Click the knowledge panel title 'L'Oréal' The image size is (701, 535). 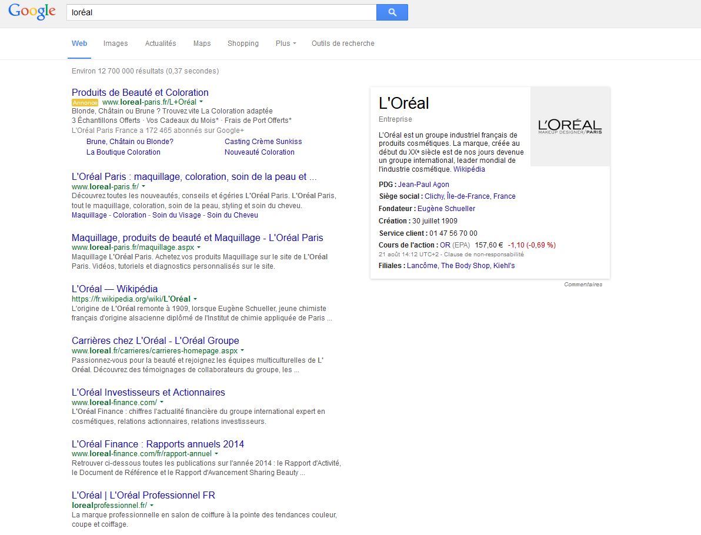(403, 103)
